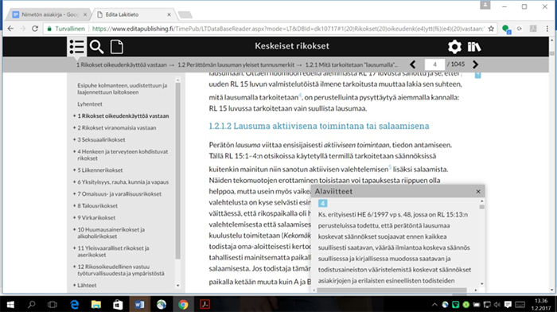Click the page number input field
The image size is (557, 312).
click(434, 64)
